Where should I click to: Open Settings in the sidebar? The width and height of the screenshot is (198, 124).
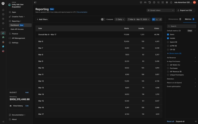point(15,43)
